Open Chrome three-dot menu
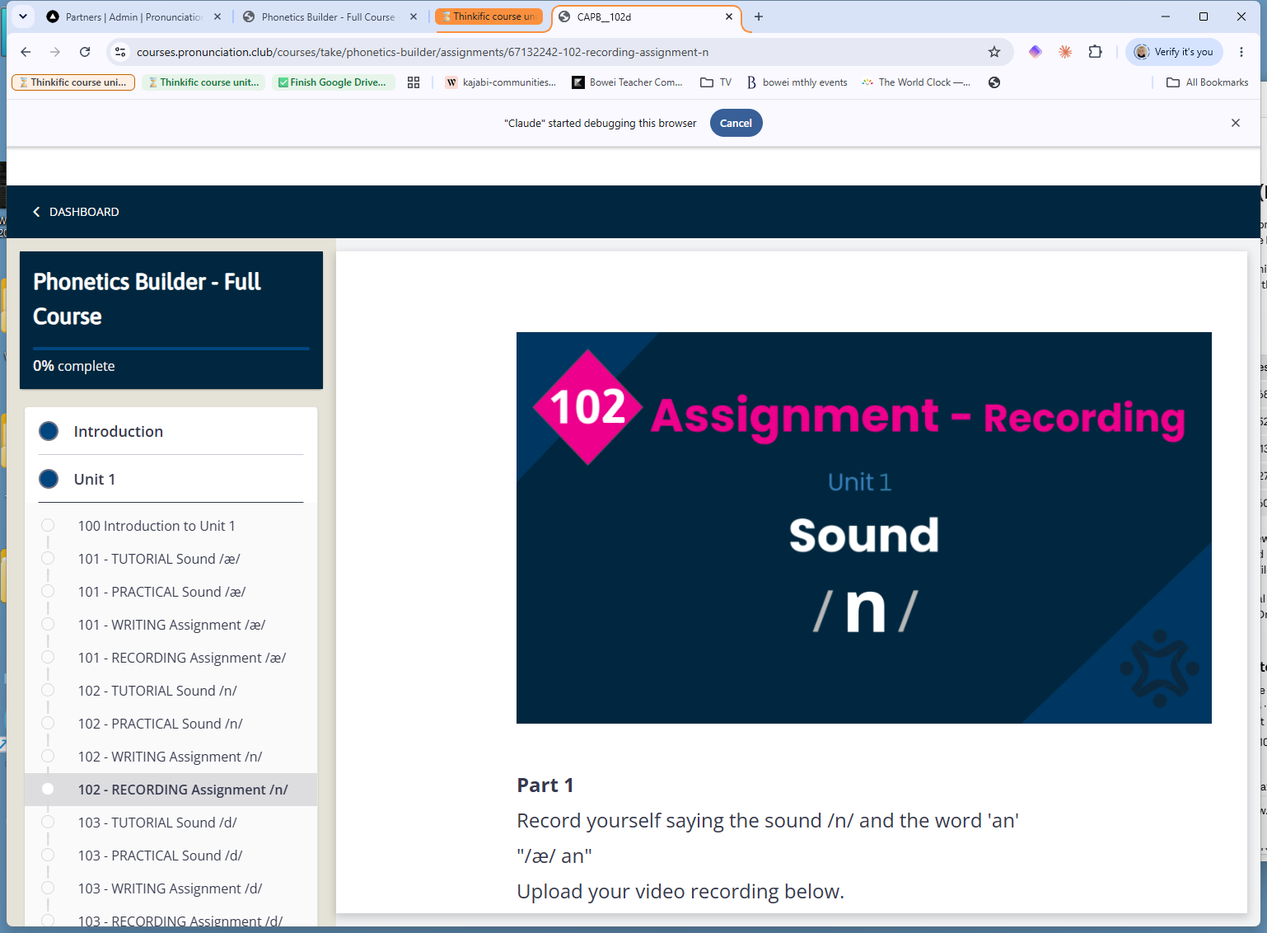Viewport: 1267px width, 933px height. point(1241,52)
